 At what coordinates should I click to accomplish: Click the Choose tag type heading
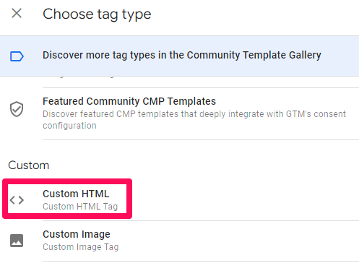(97, 14)
